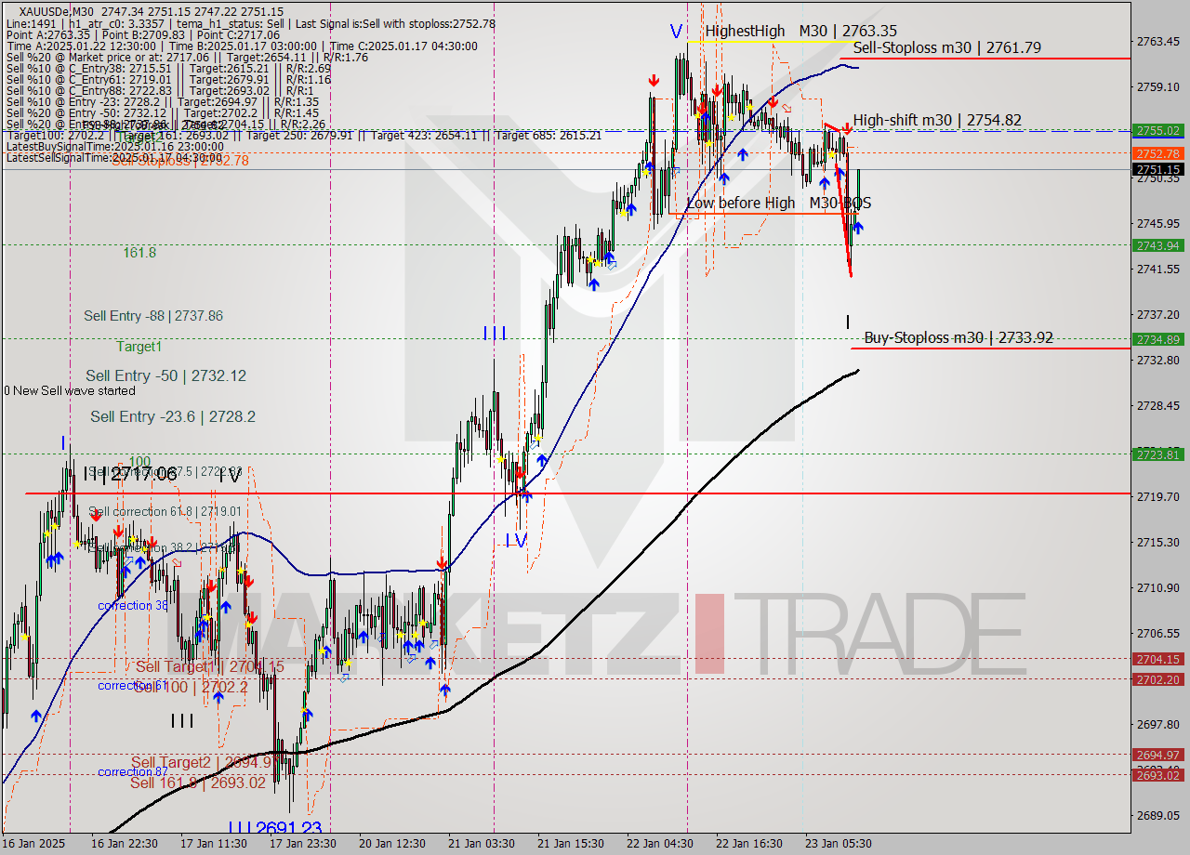Select the green '161.8' Fibonacci label
1190x855 pixels.
coord(139,252)
